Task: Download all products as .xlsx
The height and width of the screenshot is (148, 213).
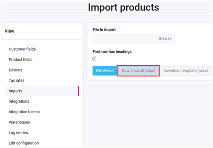Action: pos(139,71)
